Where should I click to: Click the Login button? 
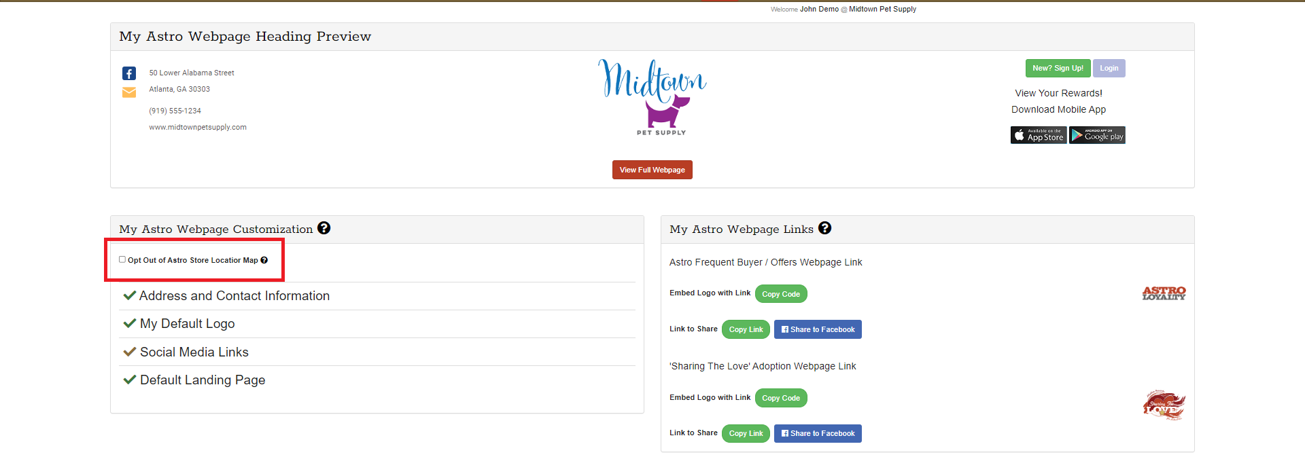[x=1109, y=68]
